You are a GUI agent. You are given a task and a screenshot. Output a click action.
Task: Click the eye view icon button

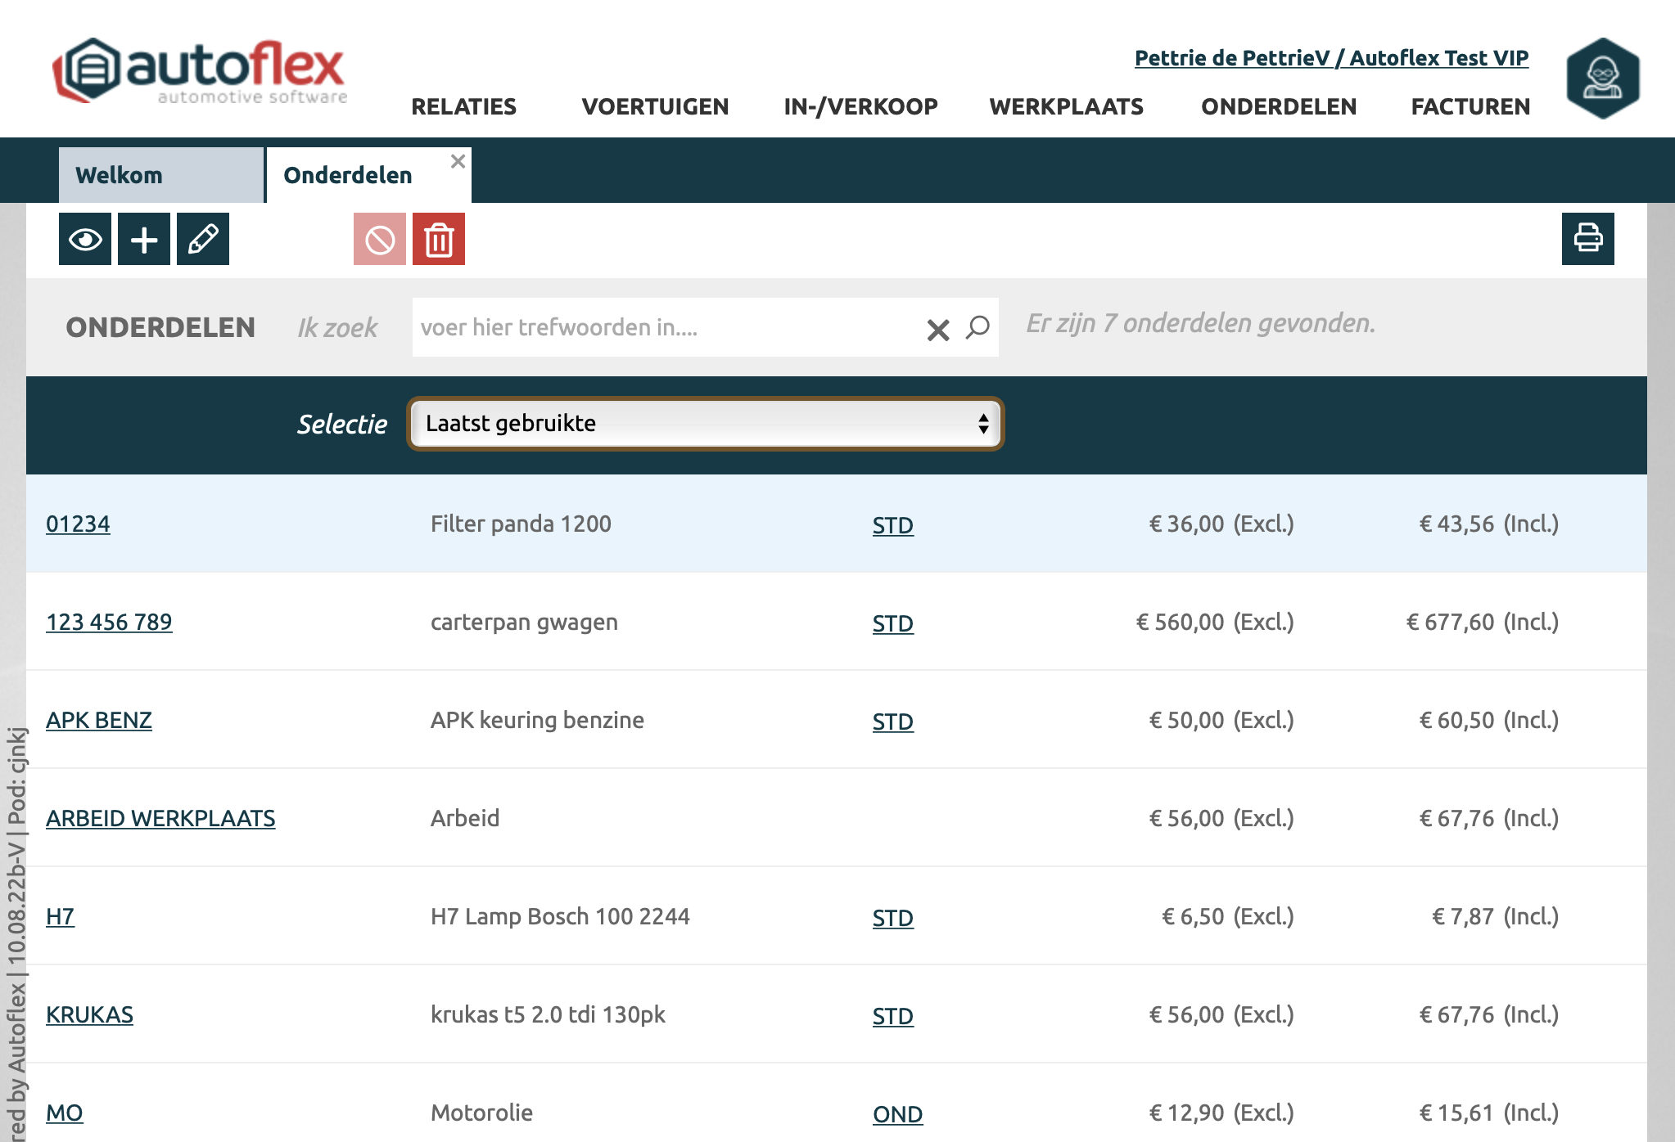[85, 239]
